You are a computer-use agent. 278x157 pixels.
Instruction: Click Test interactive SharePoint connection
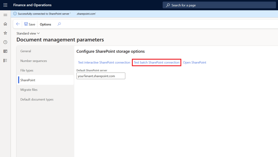[x=104, y=63]
